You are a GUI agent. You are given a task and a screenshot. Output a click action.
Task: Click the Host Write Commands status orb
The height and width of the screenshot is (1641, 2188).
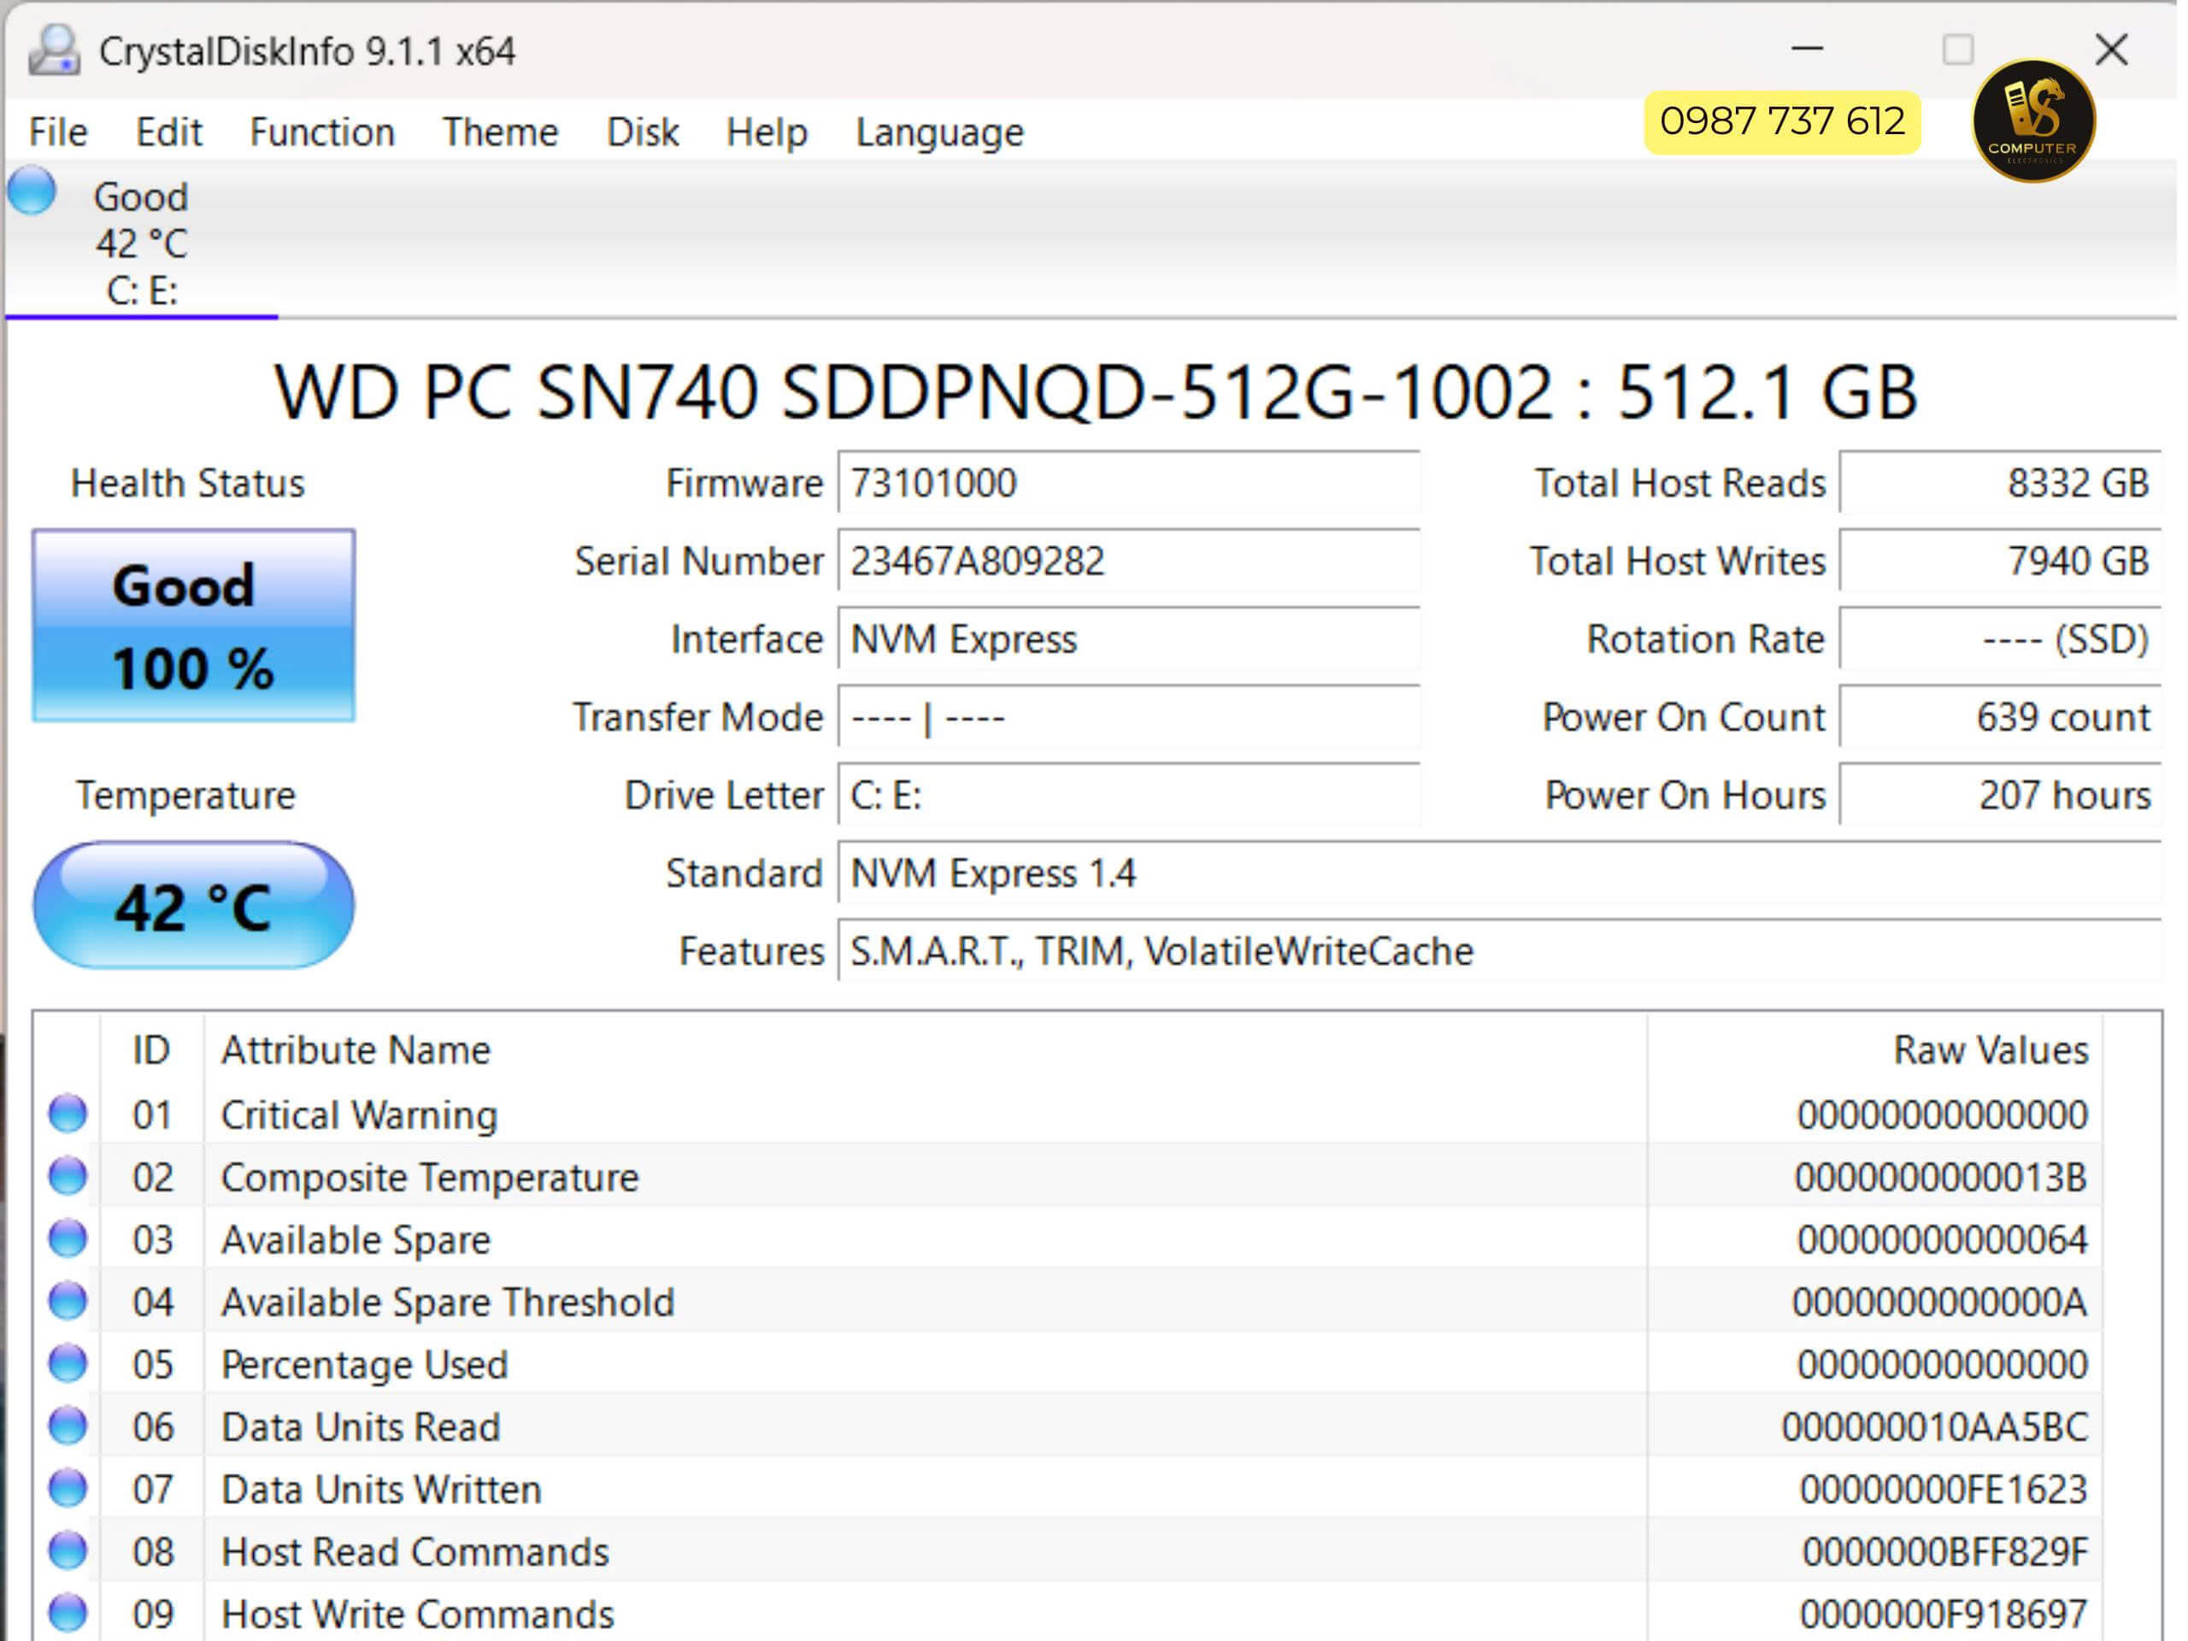point(68,1612)
